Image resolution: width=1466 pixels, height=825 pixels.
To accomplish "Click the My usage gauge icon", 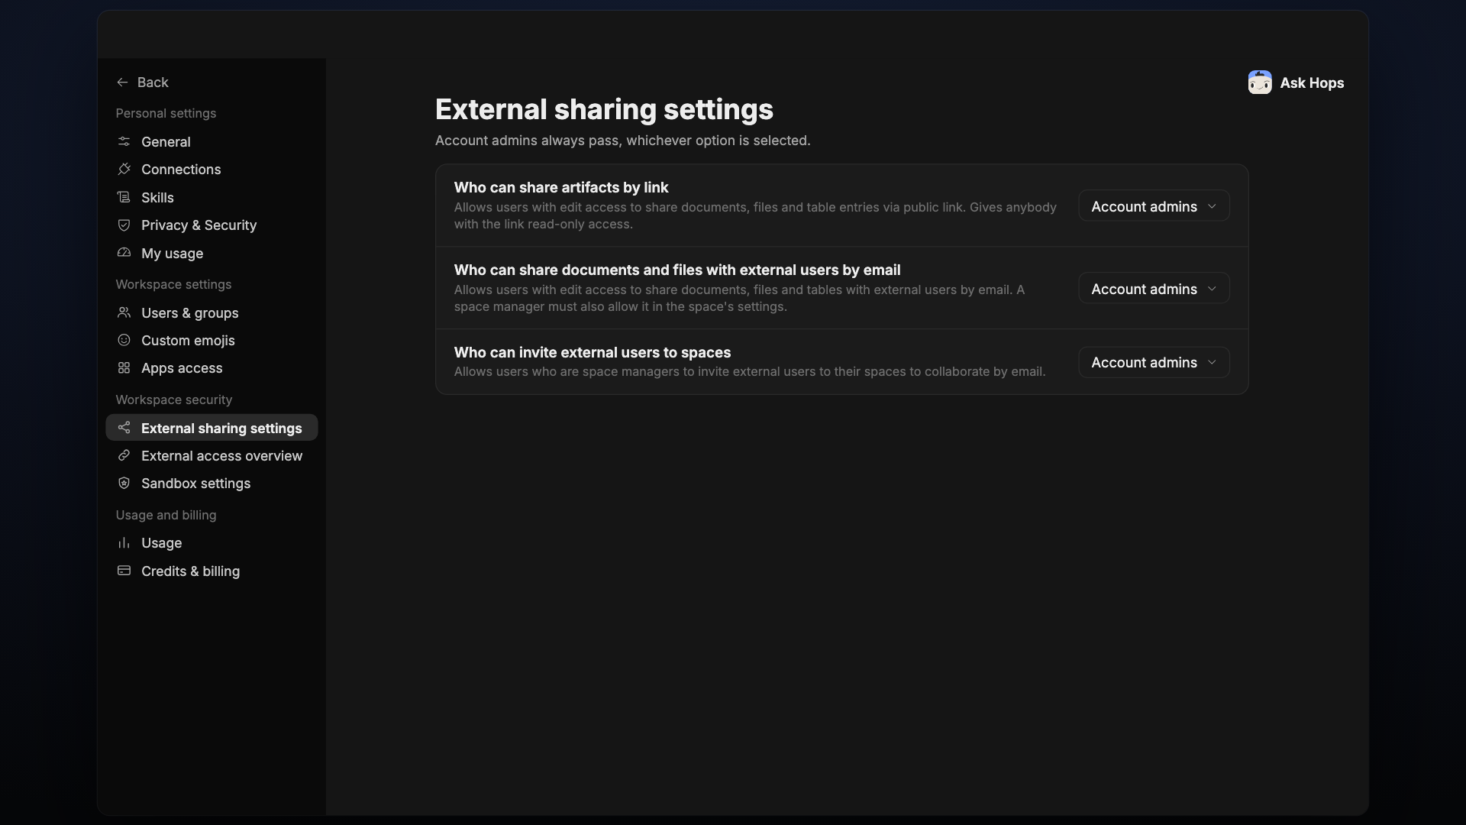I will click(x=124, y=253).
